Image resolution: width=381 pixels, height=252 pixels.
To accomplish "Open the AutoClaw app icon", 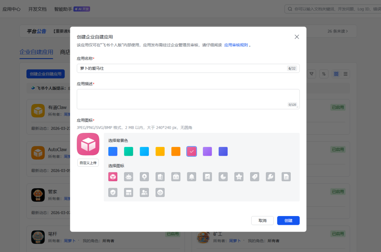I will click(38, 153).
